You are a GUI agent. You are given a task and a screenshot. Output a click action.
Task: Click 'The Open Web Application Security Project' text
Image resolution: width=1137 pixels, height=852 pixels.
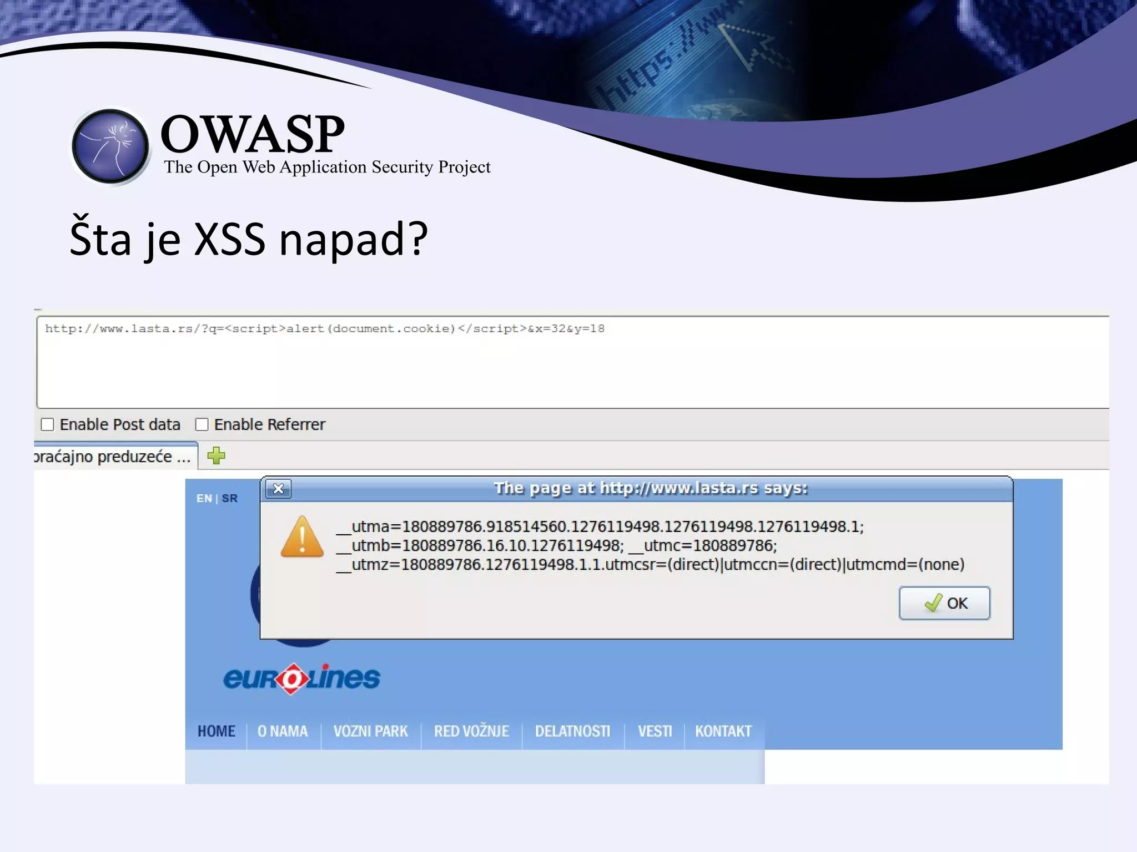click(327, 167)
